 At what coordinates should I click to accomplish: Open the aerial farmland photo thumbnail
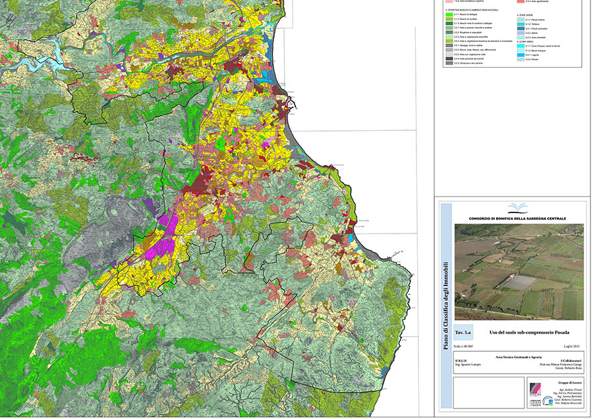pyautogui.click(x=519, y=272)
